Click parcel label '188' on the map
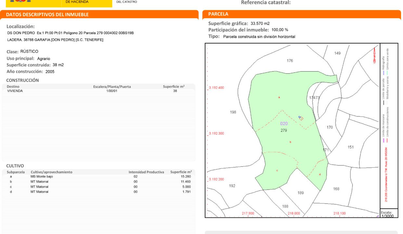403x234 pixels. 285,206
